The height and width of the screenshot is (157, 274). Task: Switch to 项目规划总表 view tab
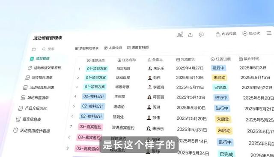coord(87,48)
